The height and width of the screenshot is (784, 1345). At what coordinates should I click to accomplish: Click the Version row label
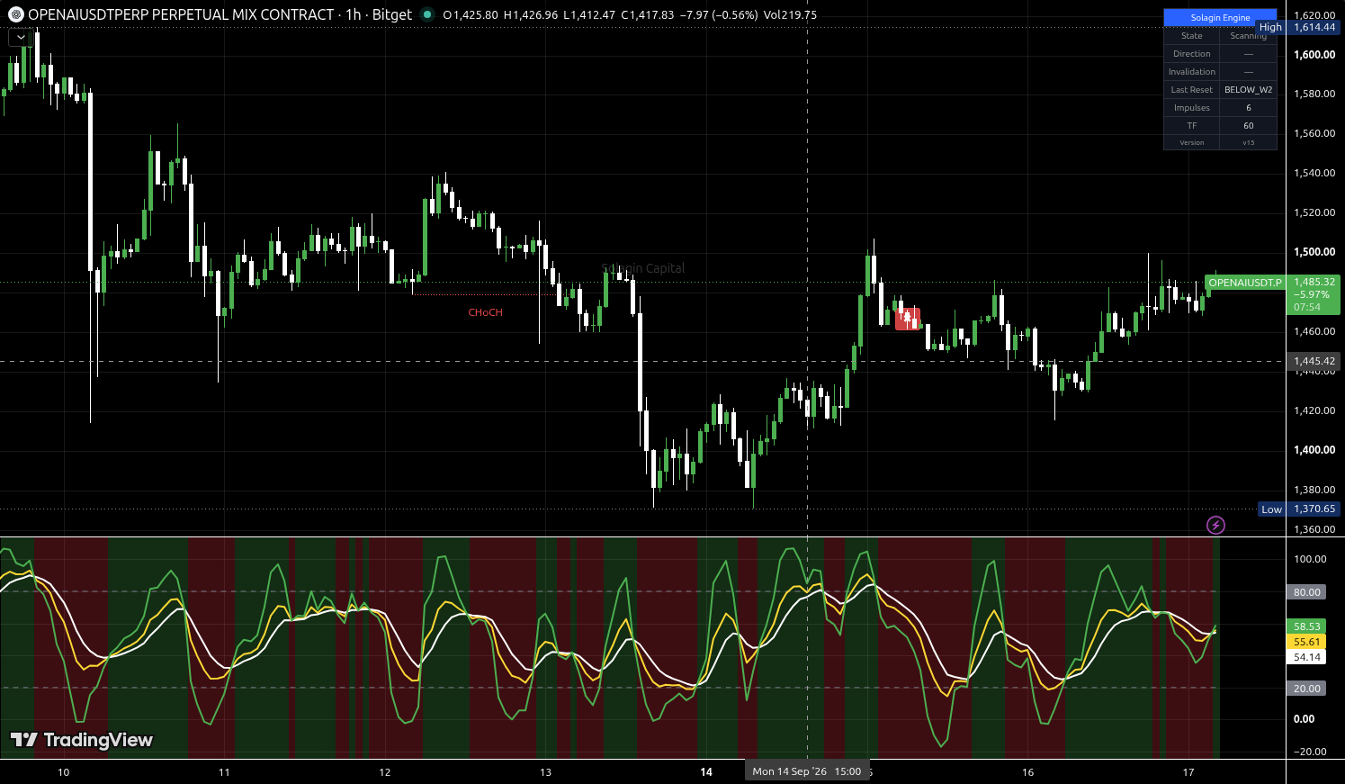(1192, 143)
